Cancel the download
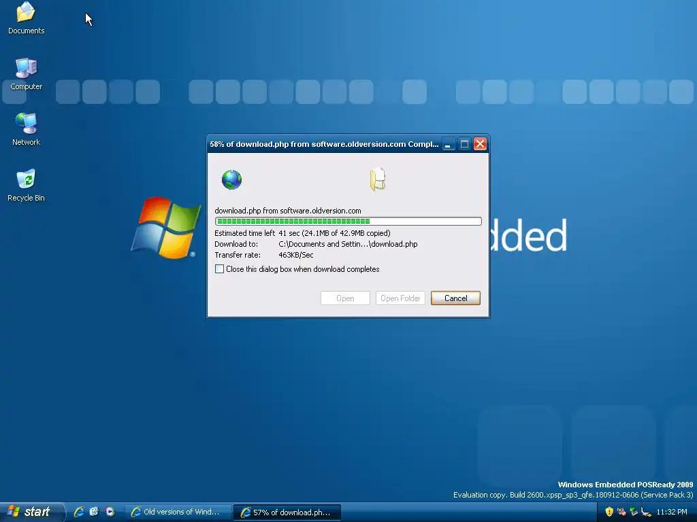Image resolution: width=697 pixels, height=522 pixels. (x=455, y=298)
